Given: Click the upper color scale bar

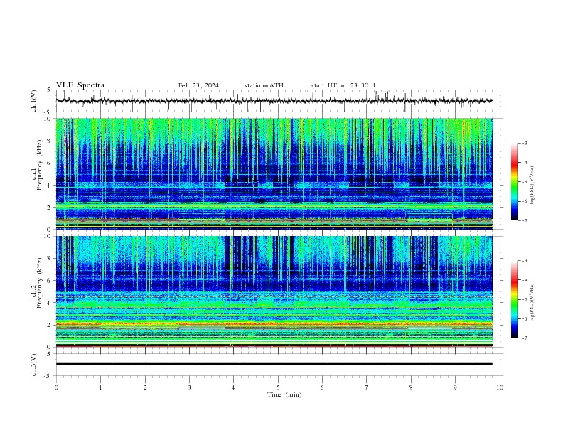Looking at the screenshot, I should click(514, 182).
